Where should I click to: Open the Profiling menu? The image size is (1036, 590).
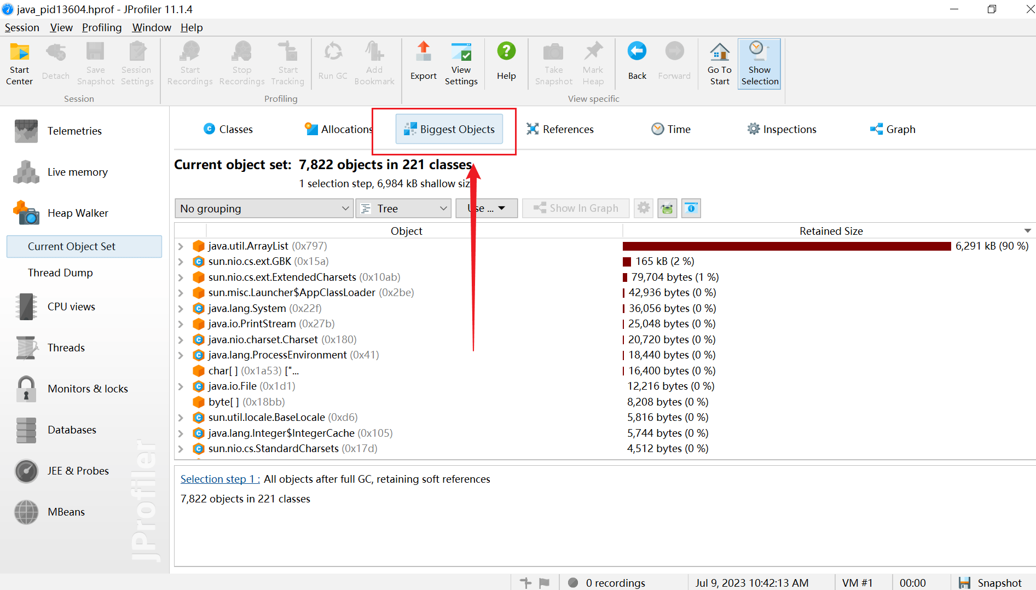click(x=102, y=27)
